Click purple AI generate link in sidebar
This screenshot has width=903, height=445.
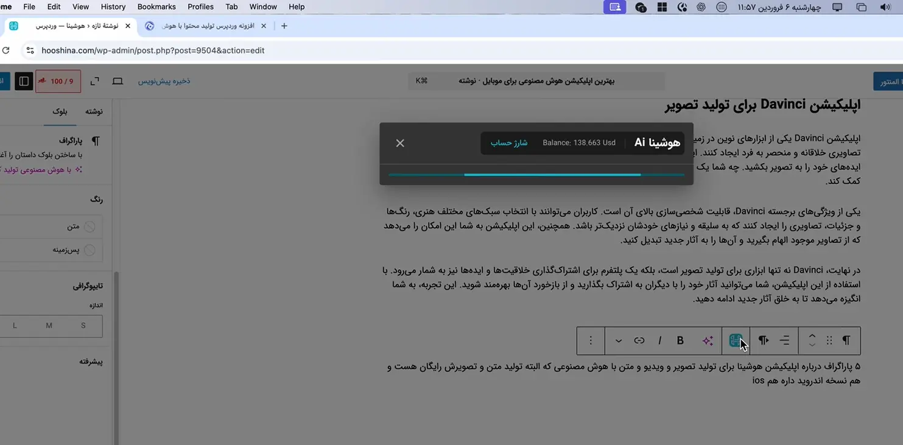(x=41, y=170)
